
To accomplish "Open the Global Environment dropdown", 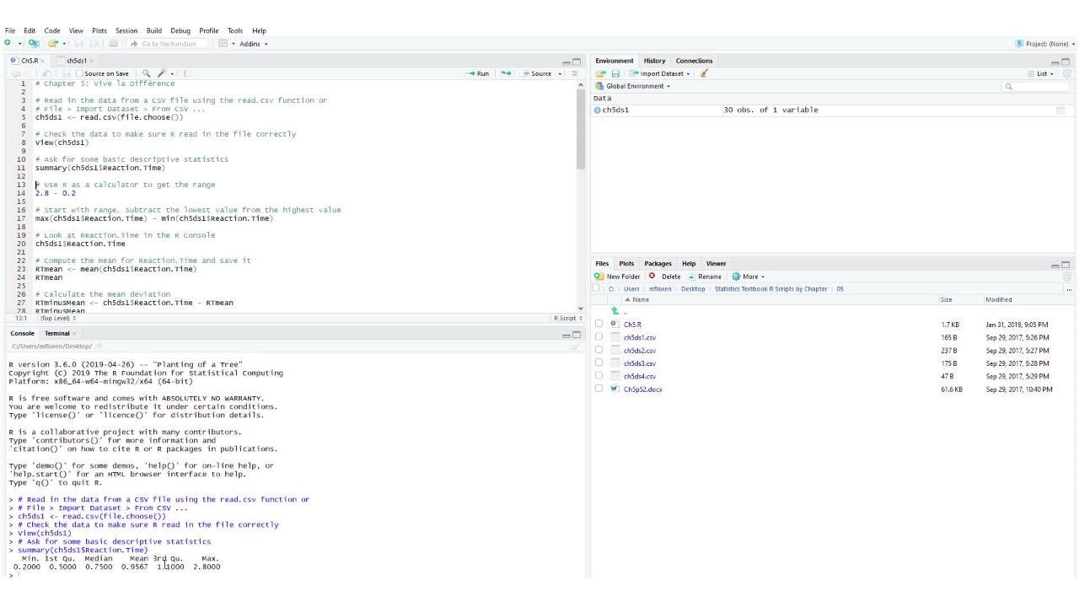I will (x=632, y=86).
